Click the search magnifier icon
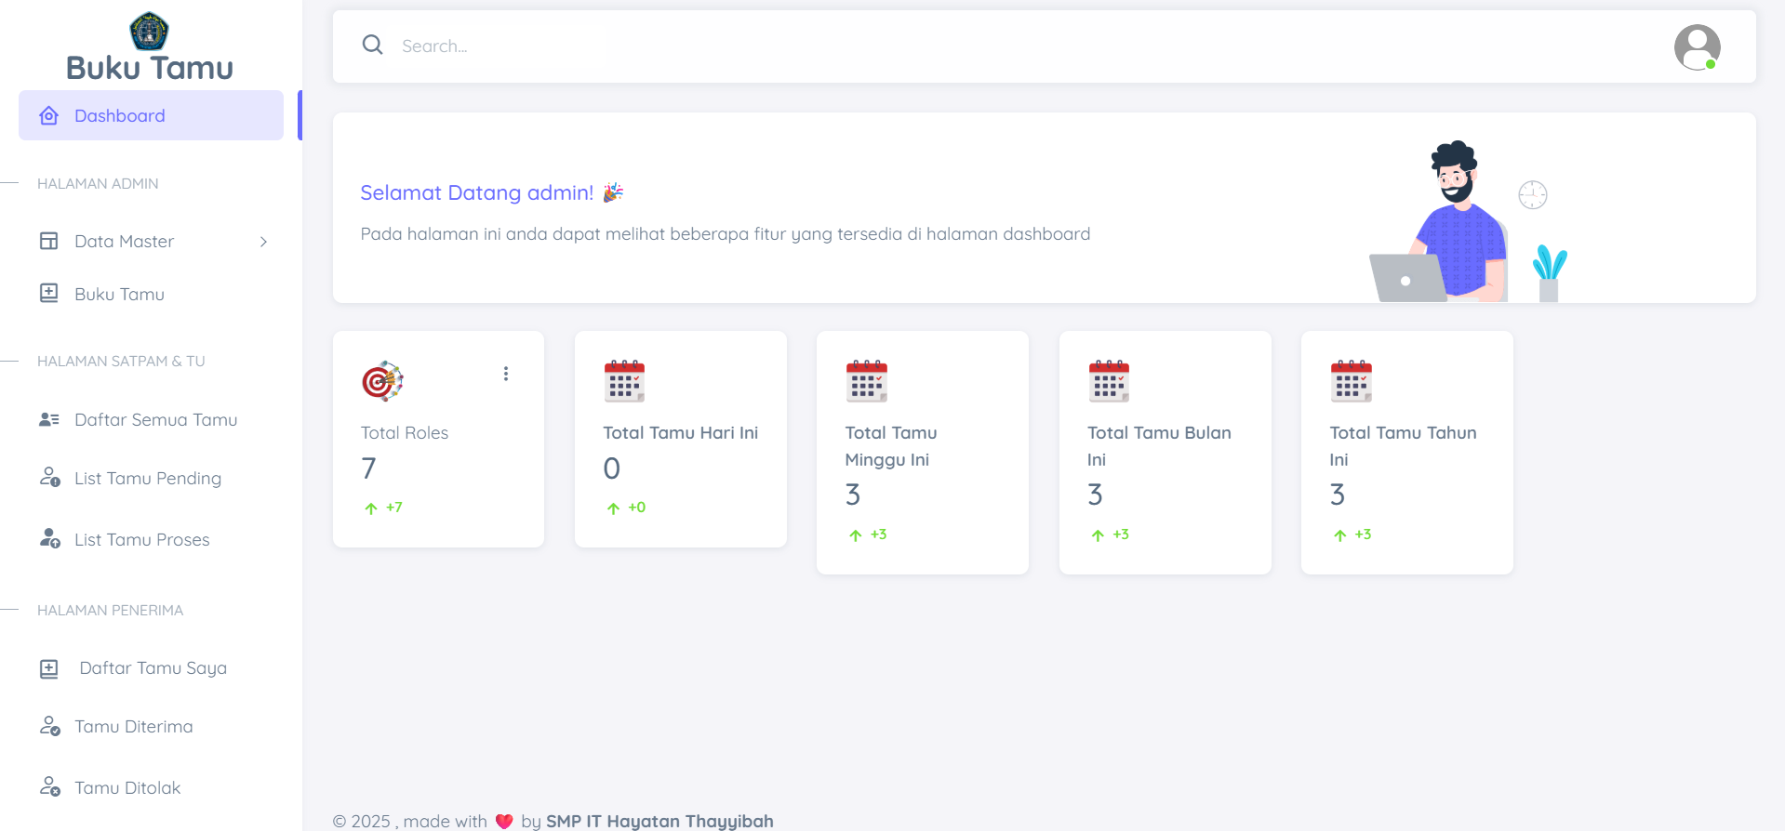 click(x=372, y=45)
